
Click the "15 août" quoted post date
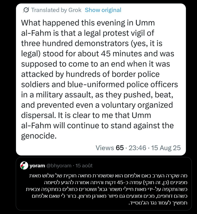pos(84,165)
